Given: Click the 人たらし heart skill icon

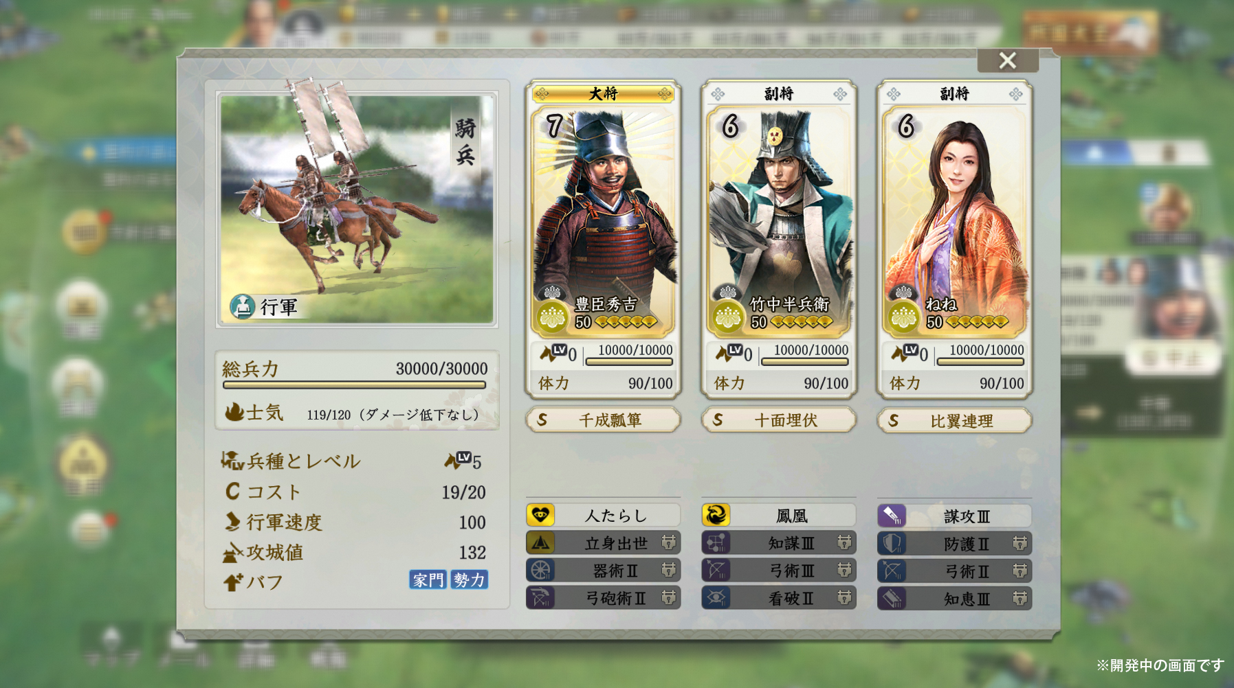Looking at the screenshot, I should tap(540, 515).
